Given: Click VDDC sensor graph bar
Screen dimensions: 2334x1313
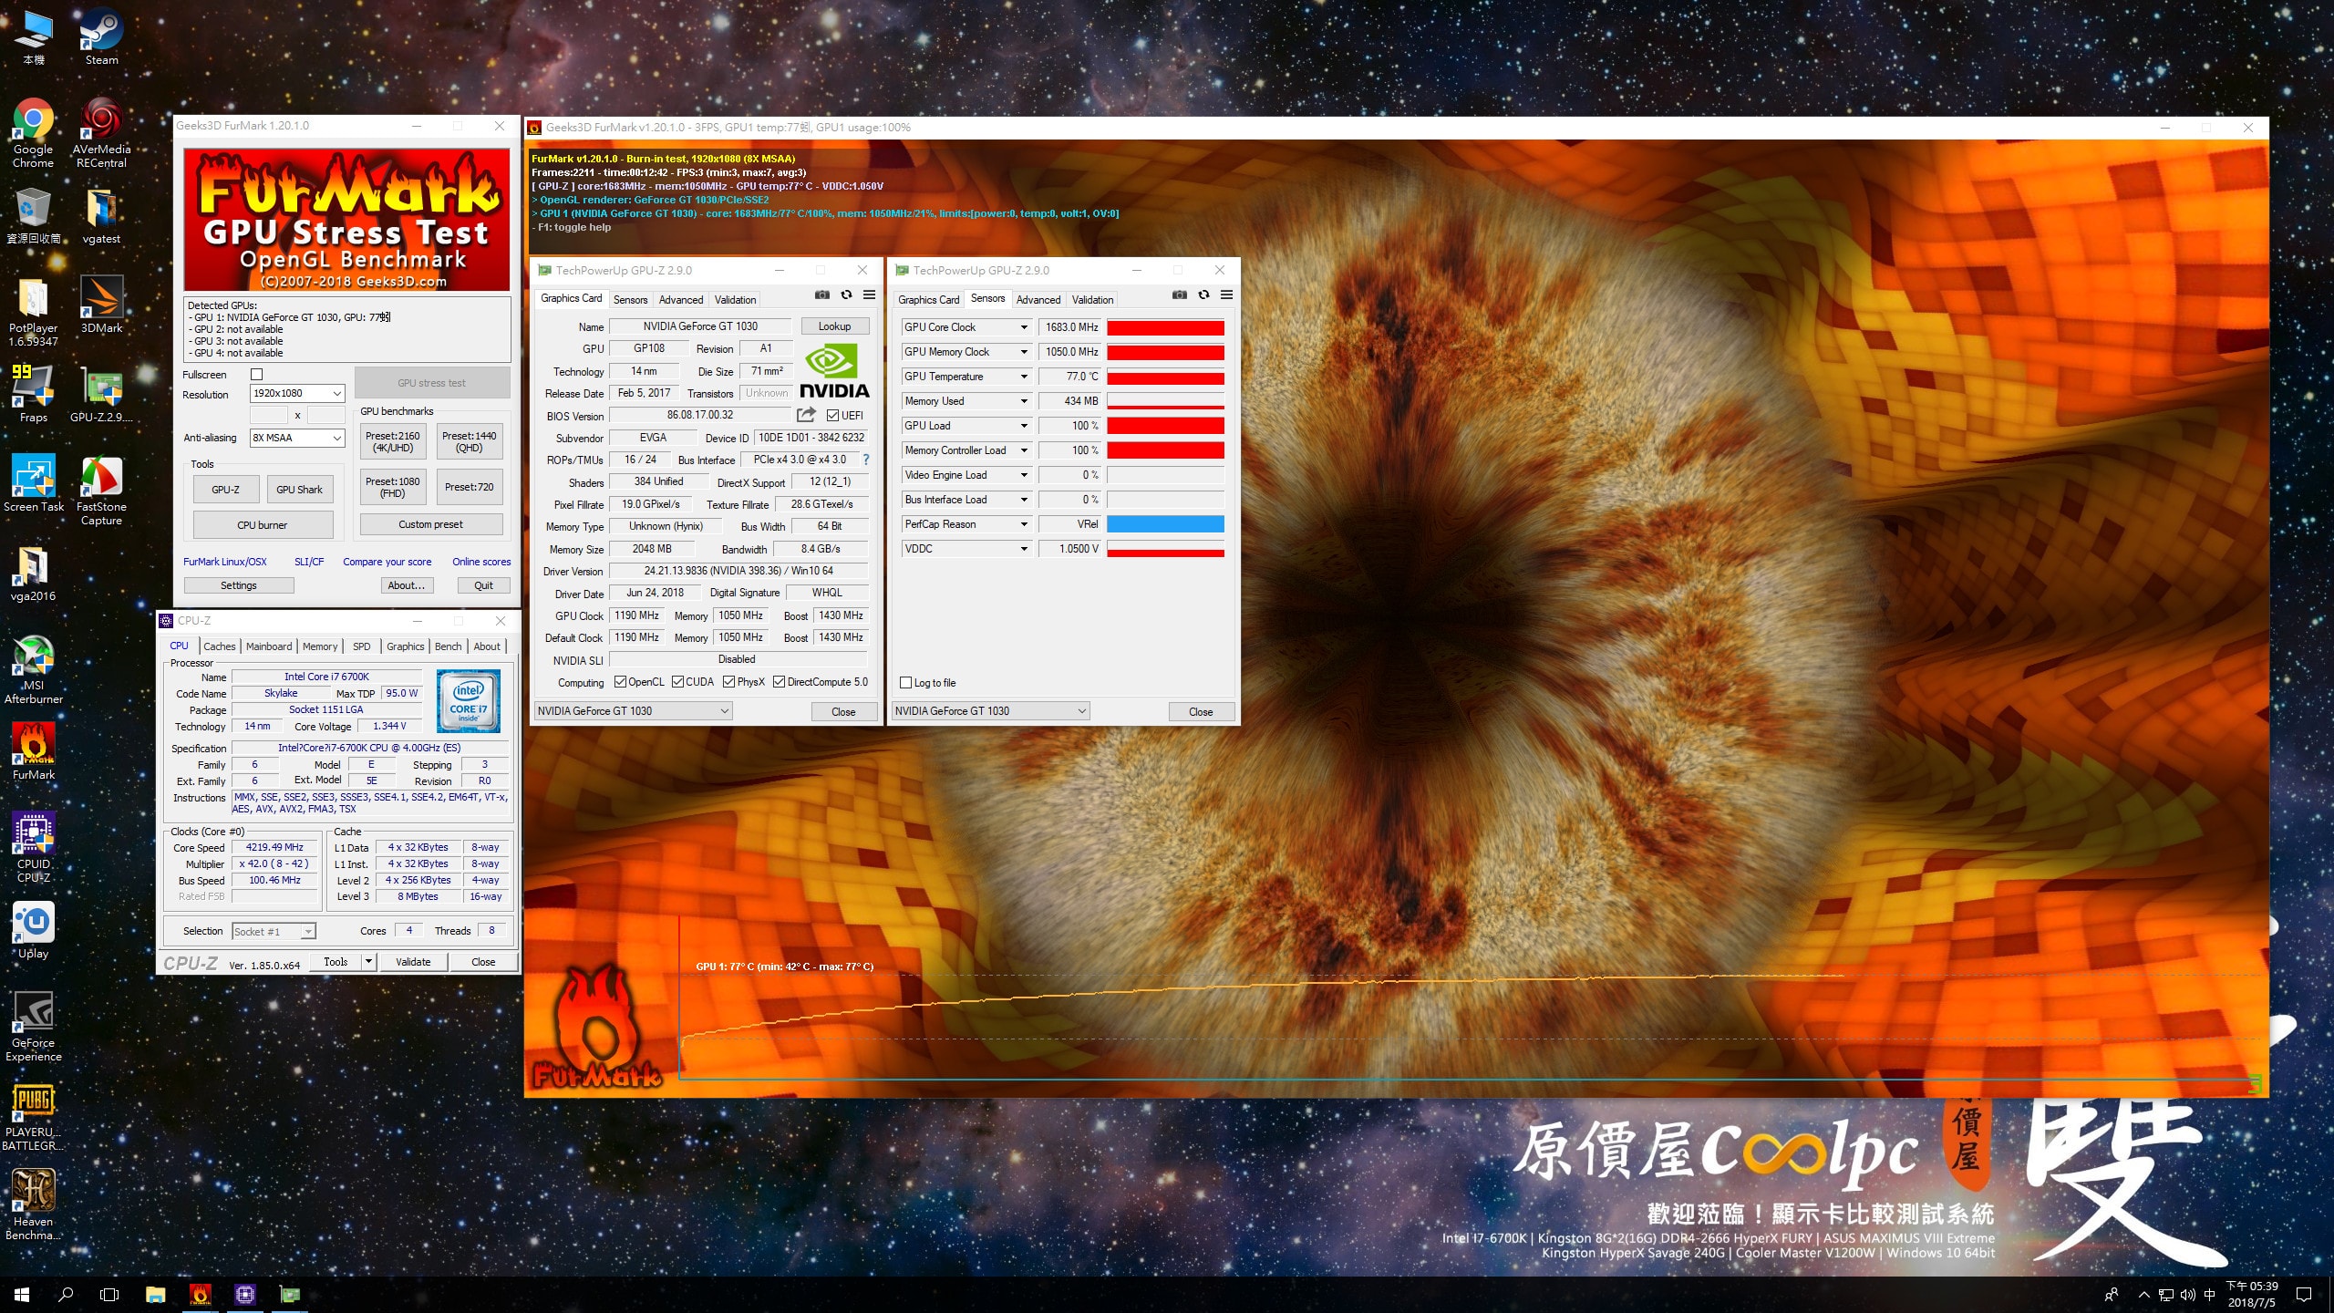Looking at the screenshot, I should pyautogui.click(x=1165, y=549).
